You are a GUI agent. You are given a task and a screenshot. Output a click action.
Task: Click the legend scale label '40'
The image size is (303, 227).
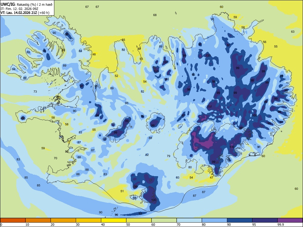point(103,225)
